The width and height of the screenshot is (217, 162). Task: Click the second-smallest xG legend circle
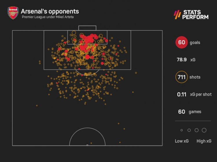(189, 130)
